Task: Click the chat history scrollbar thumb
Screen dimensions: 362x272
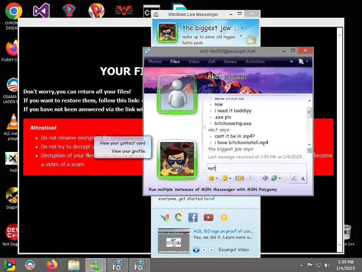Action: [x=309, y=112]
